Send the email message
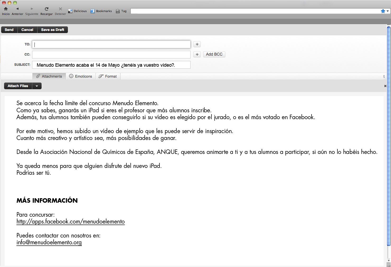The height and width of the screenshot is (267, 391). (x=9, y=30)
